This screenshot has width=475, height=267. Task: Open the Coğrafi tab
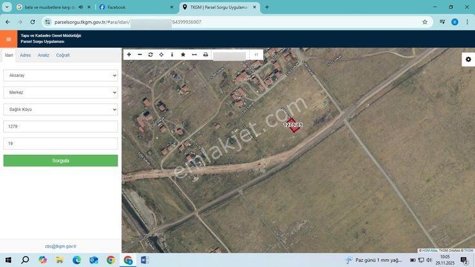[x=63, y=55]
